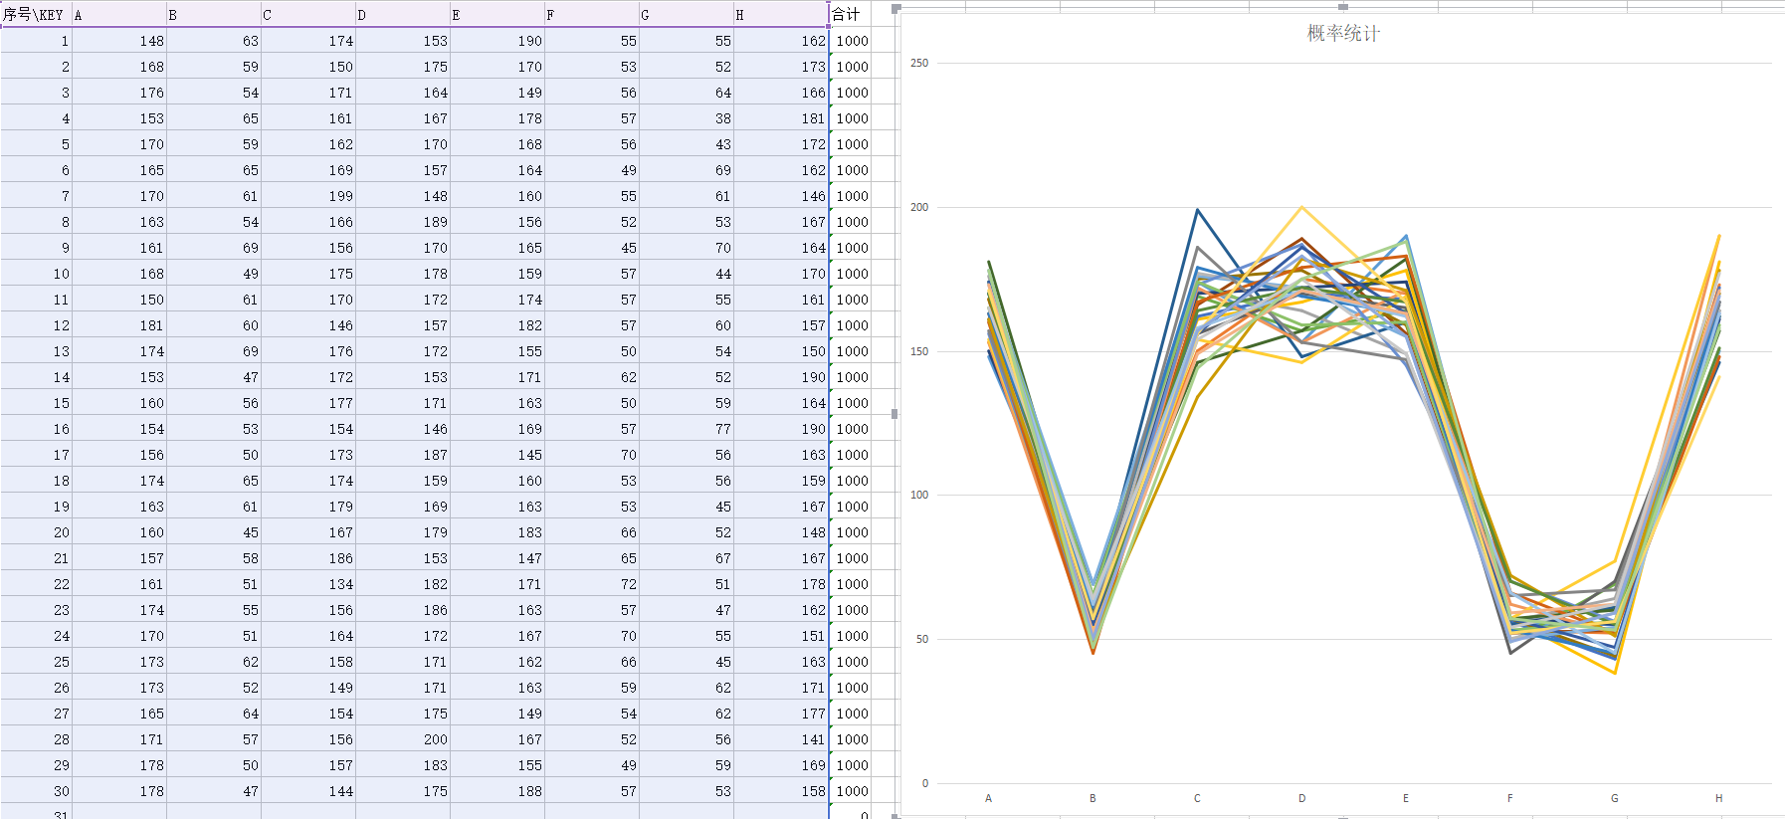Click the y-axis label 250 on the chart

(919, 64)
